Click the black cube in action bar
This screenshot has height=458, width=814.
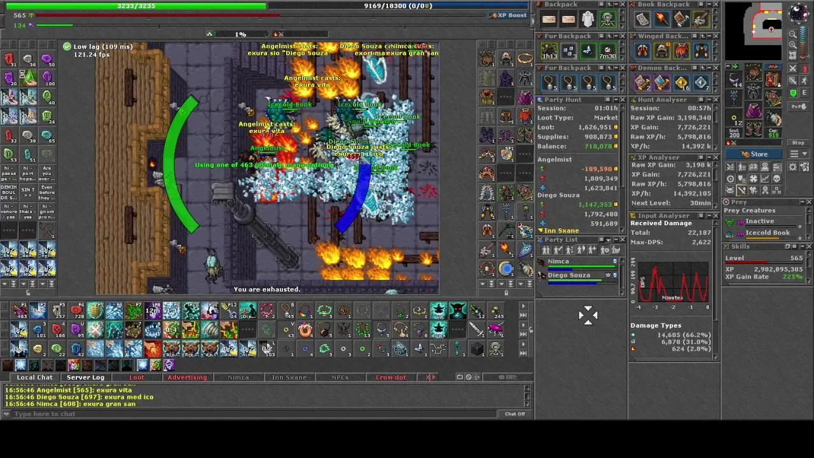point(477,349)
